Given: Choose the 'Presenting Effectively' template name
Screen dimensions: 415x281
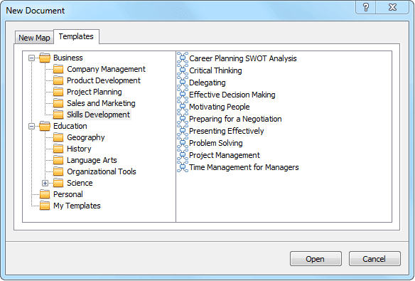Looking at the screenshot, I should pos(227,131).
